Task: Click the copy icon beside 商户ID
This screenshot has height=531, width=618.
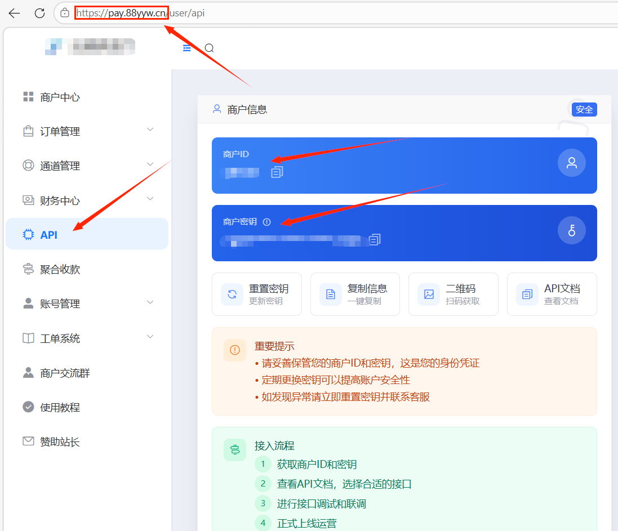Action: [277, 172]
